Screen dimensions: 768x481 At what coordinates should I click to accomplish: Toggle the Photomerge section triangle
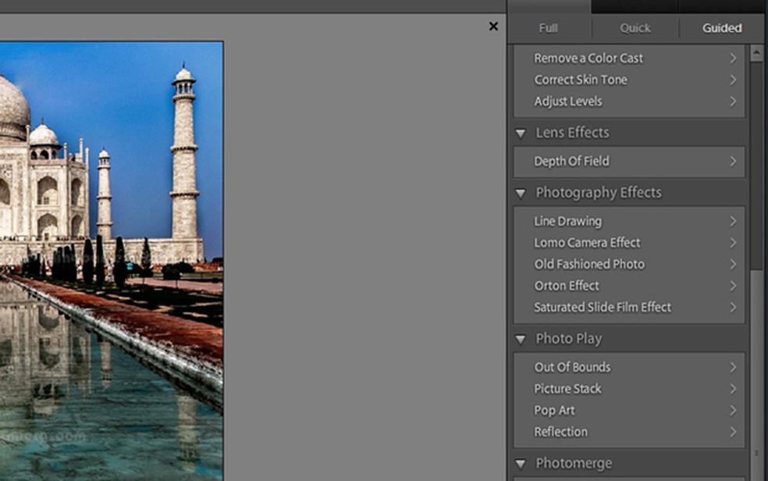coord(521,465)
